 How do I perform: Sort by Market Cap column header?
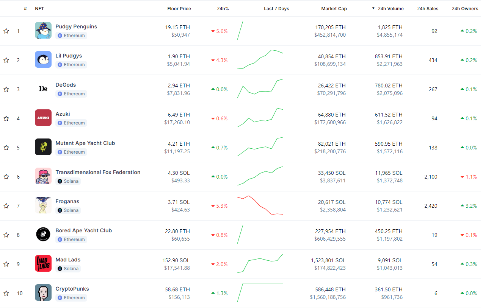(x=334, y=9)
